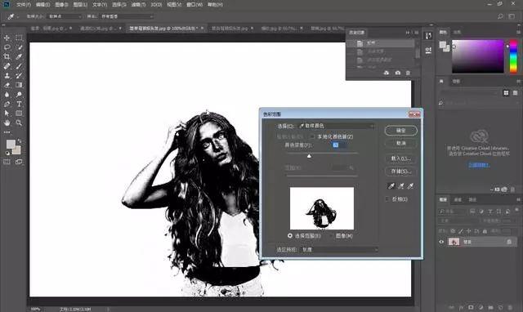Switch to the Channels panel tab

[458, 199]
